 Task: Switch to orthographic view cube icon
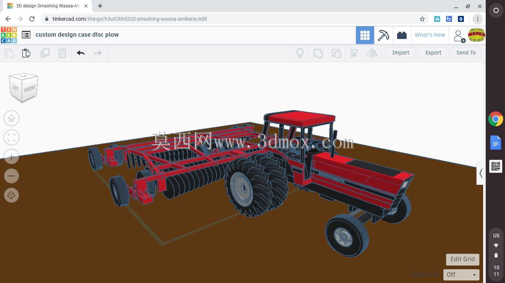click(x=11, y=195)
